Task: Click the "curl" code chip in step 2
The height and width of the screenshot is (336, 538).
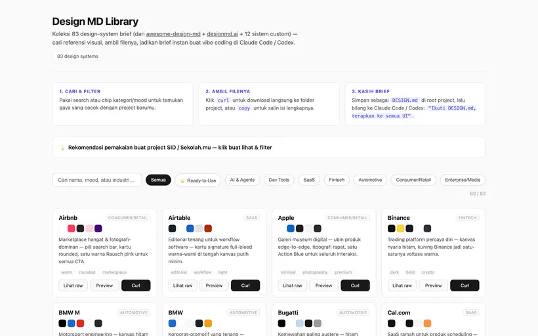Action: [223, 100]
